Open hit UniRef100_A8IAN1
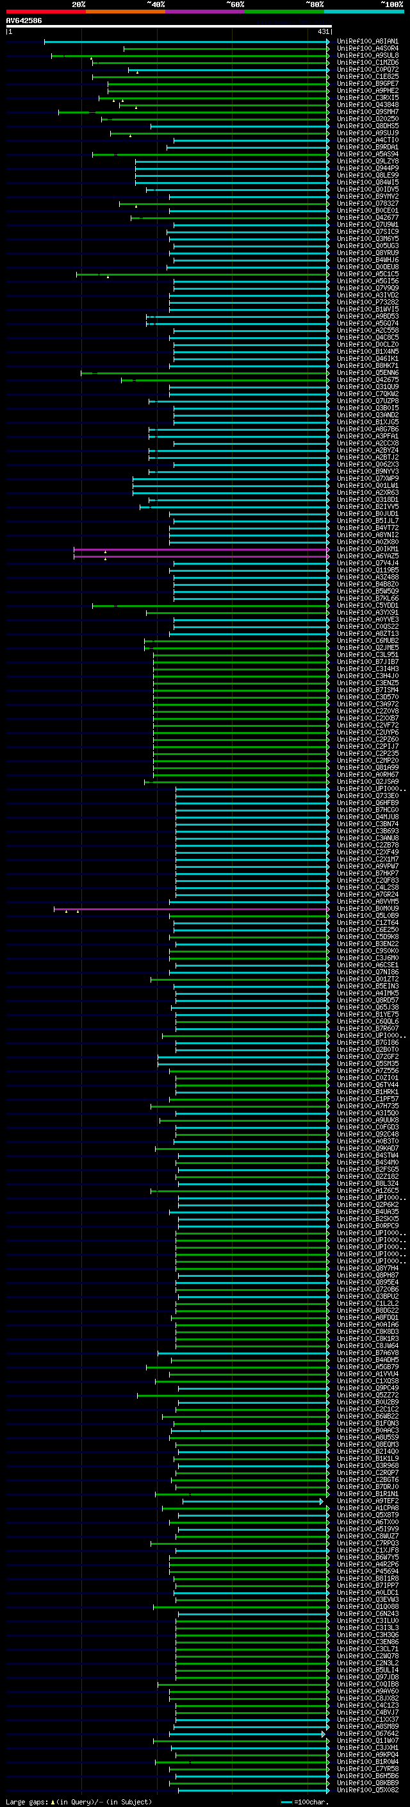This screenshot has width=410, height=1807. tap(368, 42)
